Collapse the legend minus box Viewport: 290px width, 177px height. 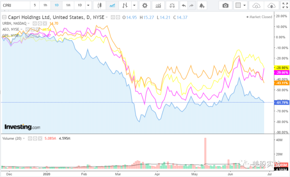[4, 17]
